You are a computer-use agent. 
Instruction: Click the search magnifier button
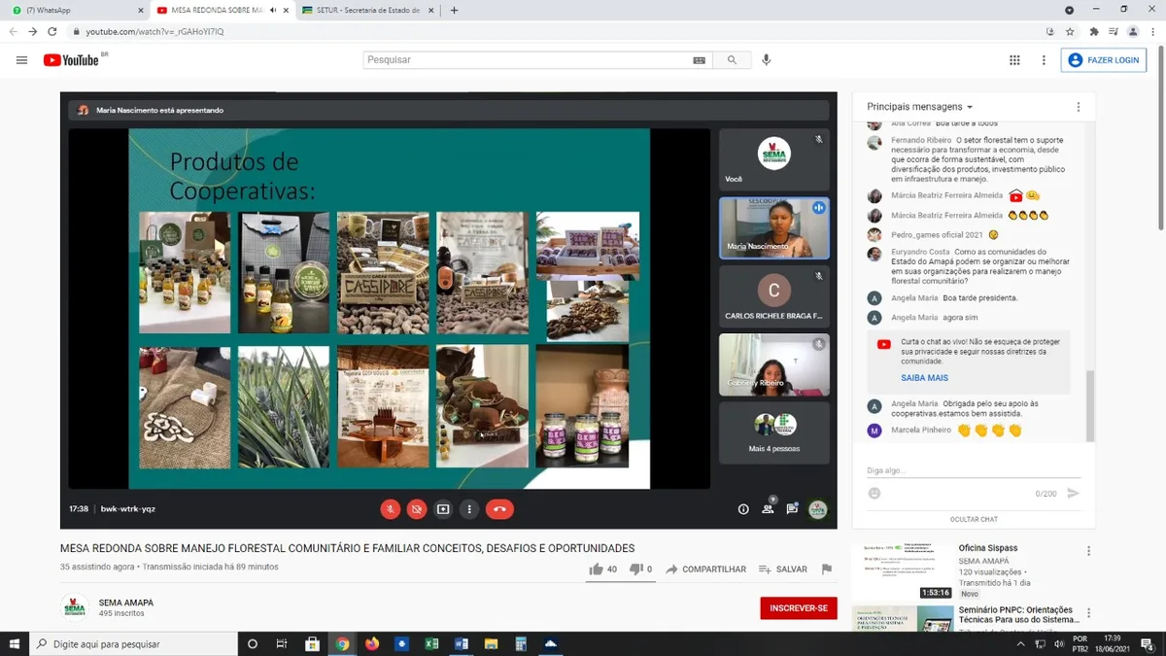click(732, 60)
